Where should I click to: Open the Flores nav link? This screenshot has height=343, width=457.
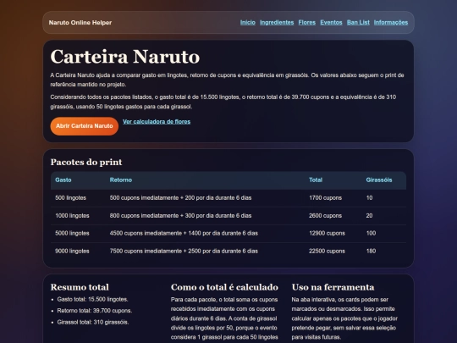click(x=307, y=23)
